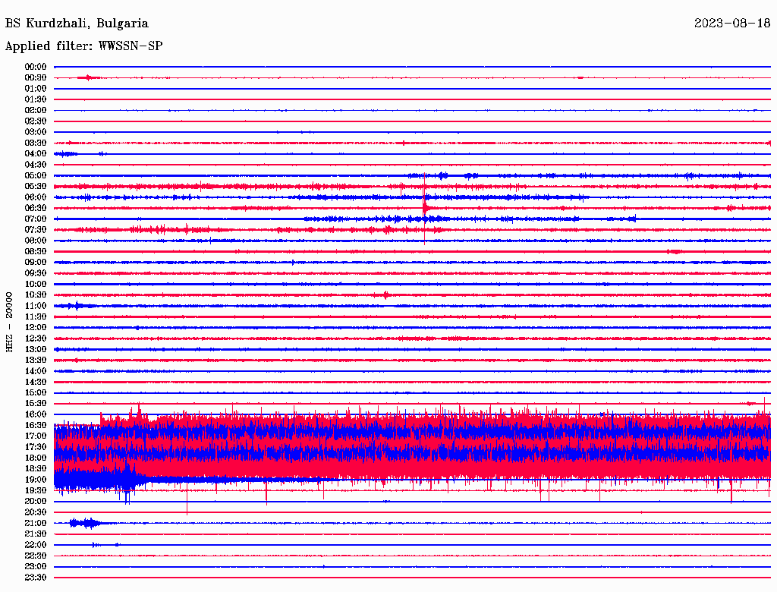Click the small blue bursts on 22:00 trace
The image size is (777, 592).
(x=105, y=545)
